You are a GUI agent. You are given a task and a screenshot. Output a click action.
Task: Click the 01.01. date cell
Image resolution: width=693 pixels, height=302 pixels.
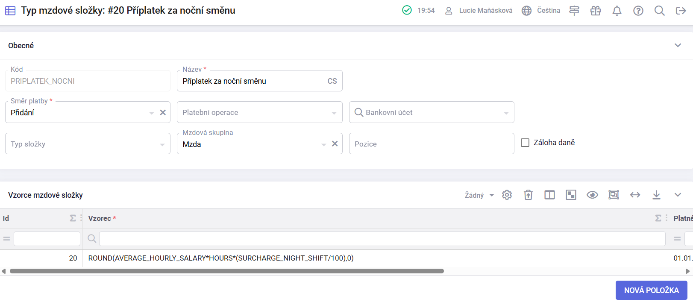(681, 258)
